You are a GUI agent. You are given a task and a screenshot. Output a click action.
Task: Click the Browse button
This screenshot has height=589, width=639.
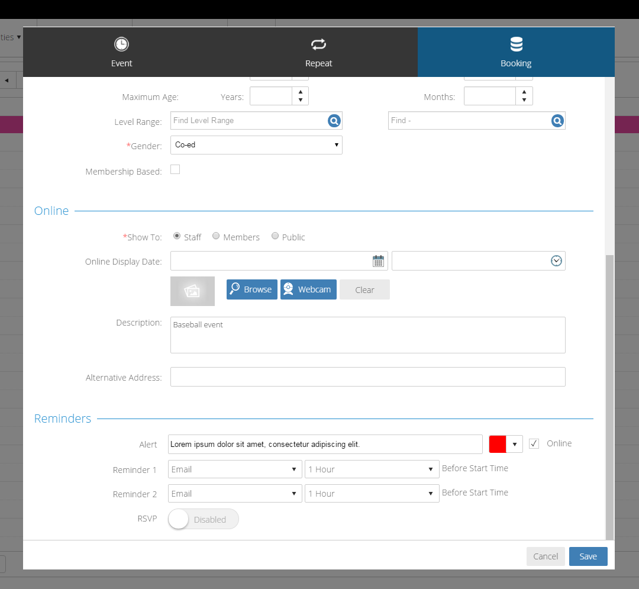click(x=251, y=289)
